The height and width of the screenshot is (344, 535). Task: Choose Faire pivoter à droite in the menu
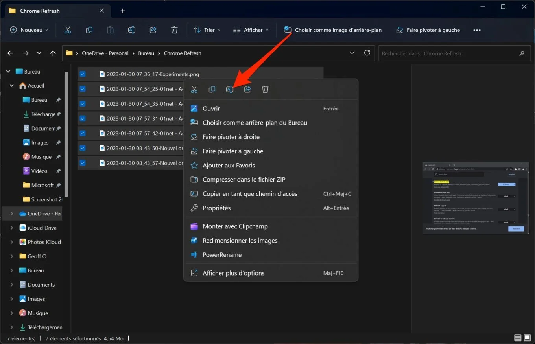click(271, 137)
